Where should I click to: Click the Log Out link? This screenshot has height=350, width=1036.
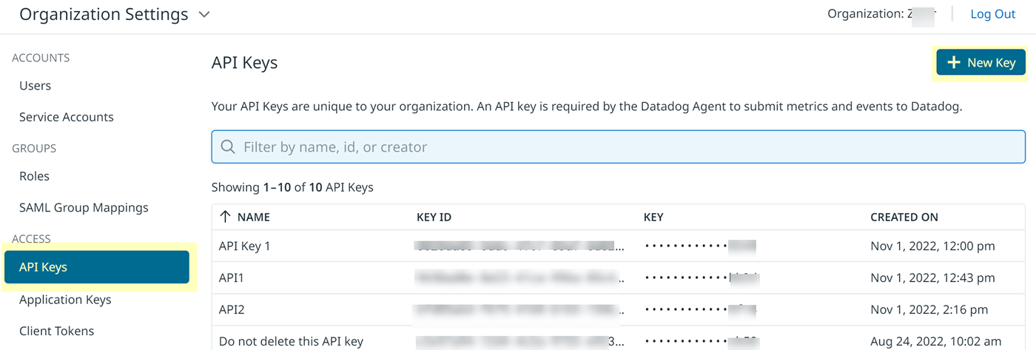point(992,14)
